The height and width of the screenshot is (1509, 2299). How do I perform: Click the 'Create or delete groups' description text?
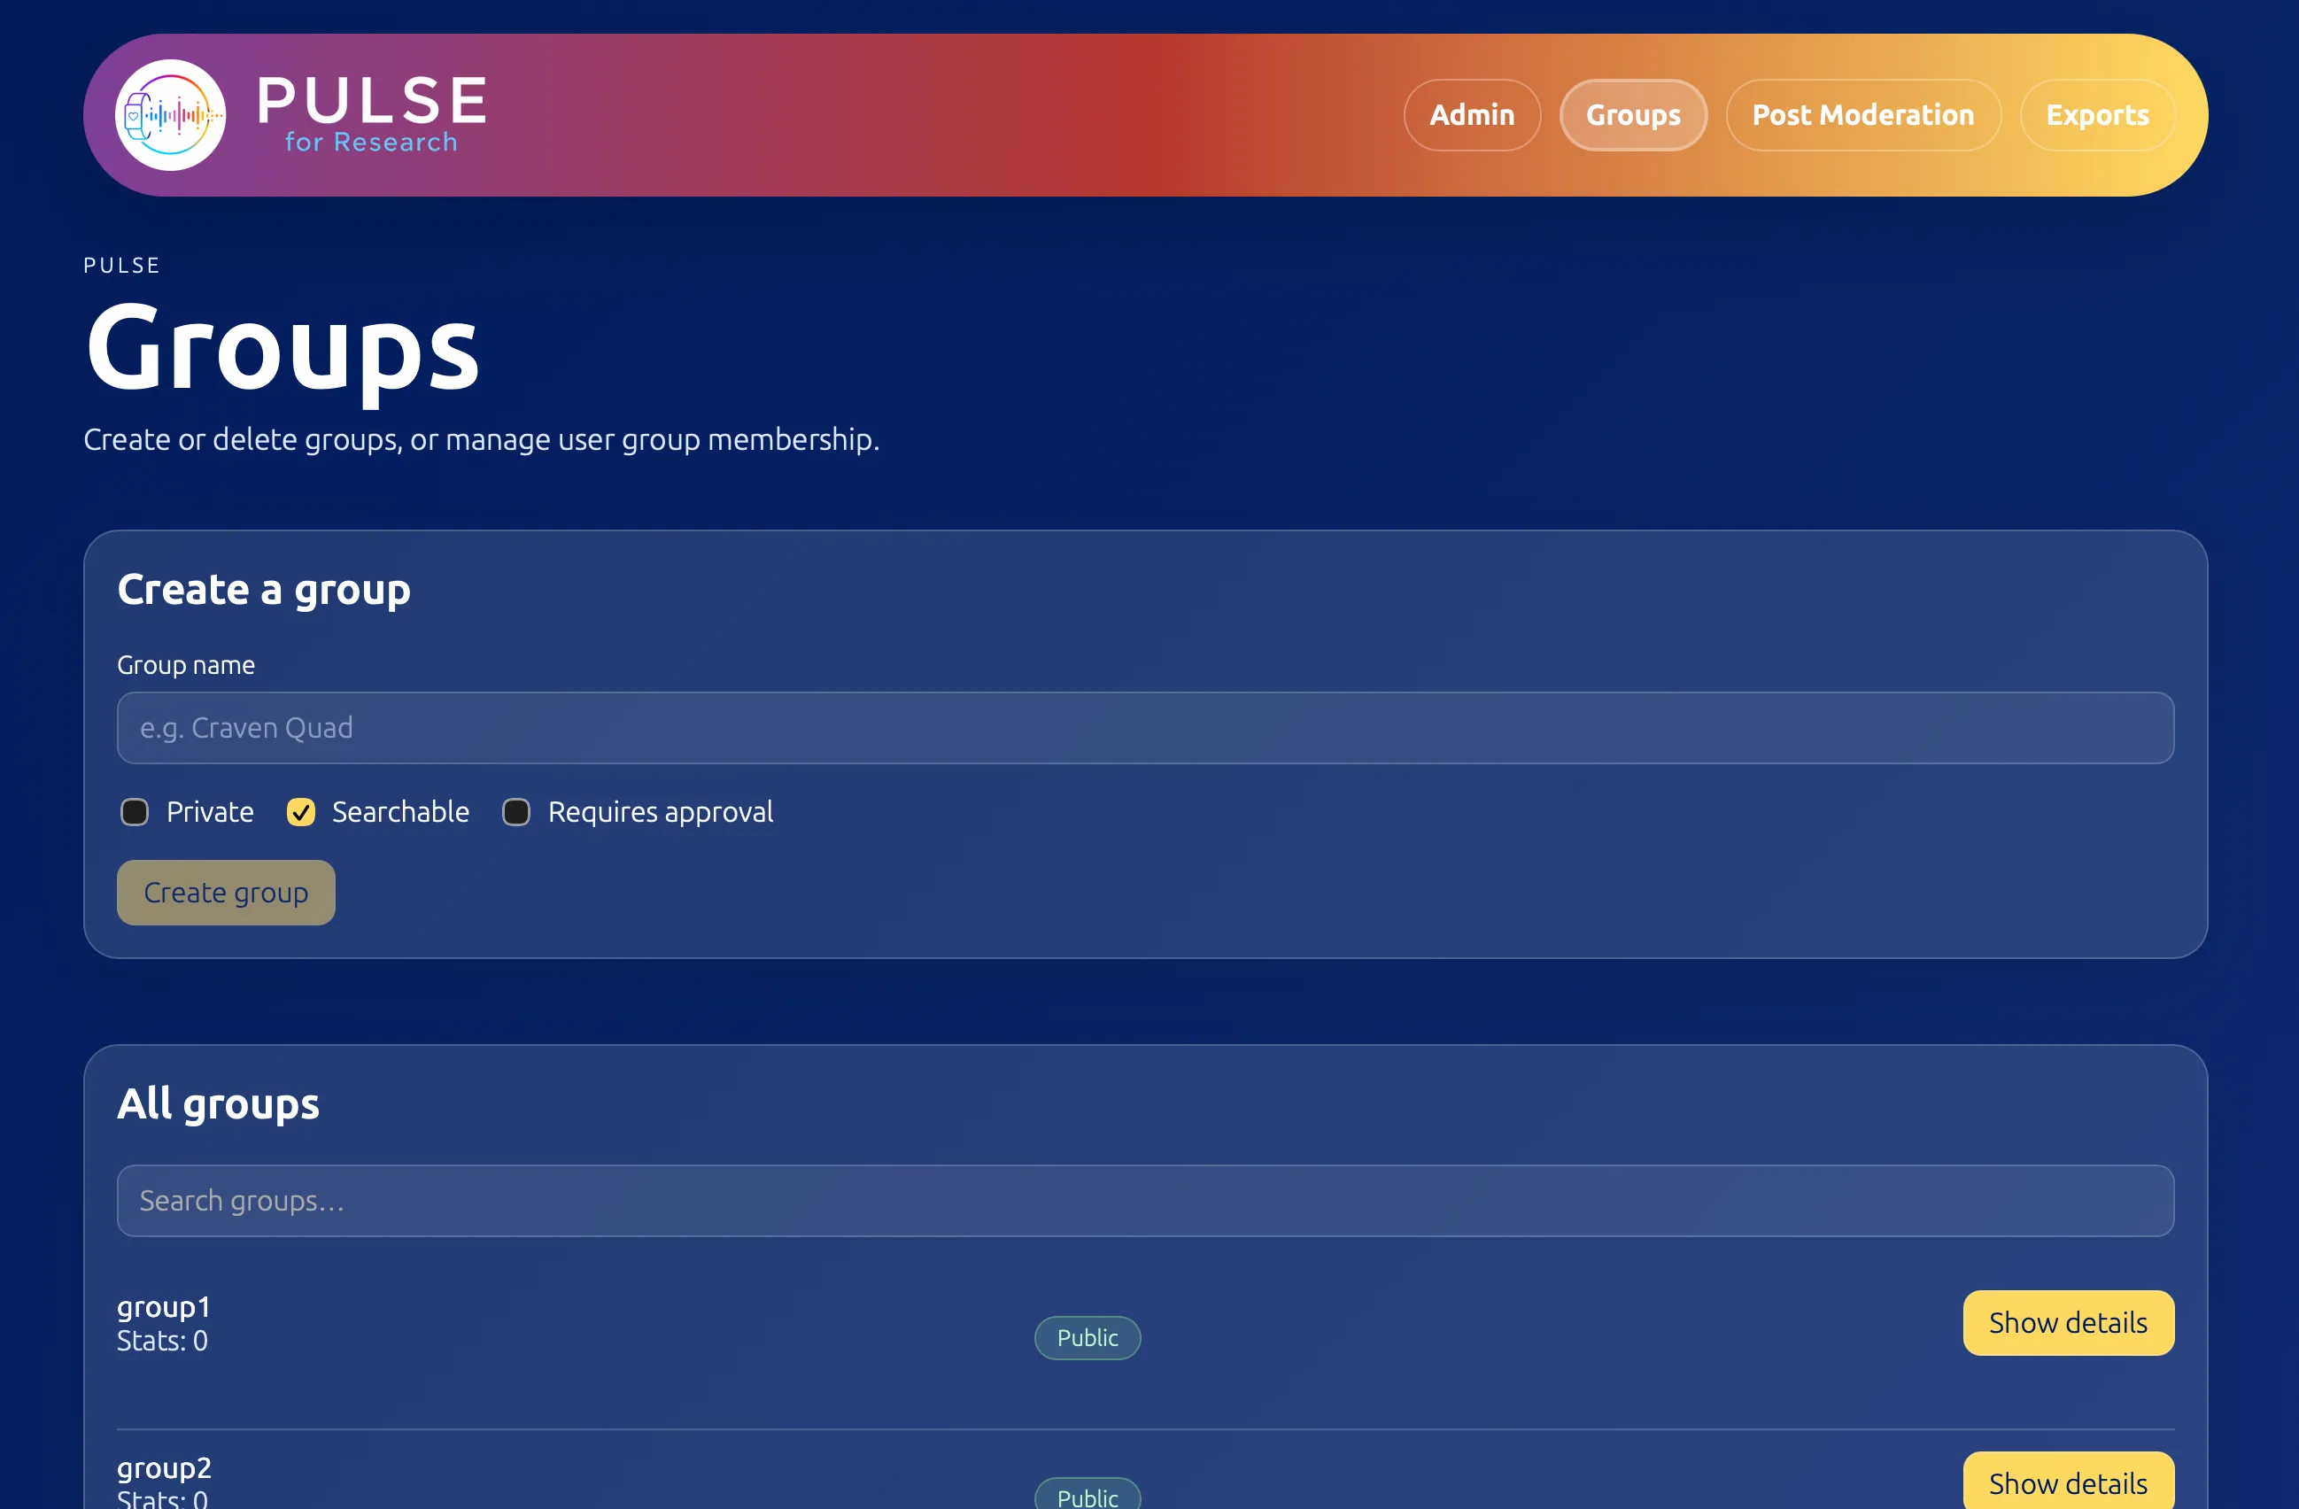[481, 439]
